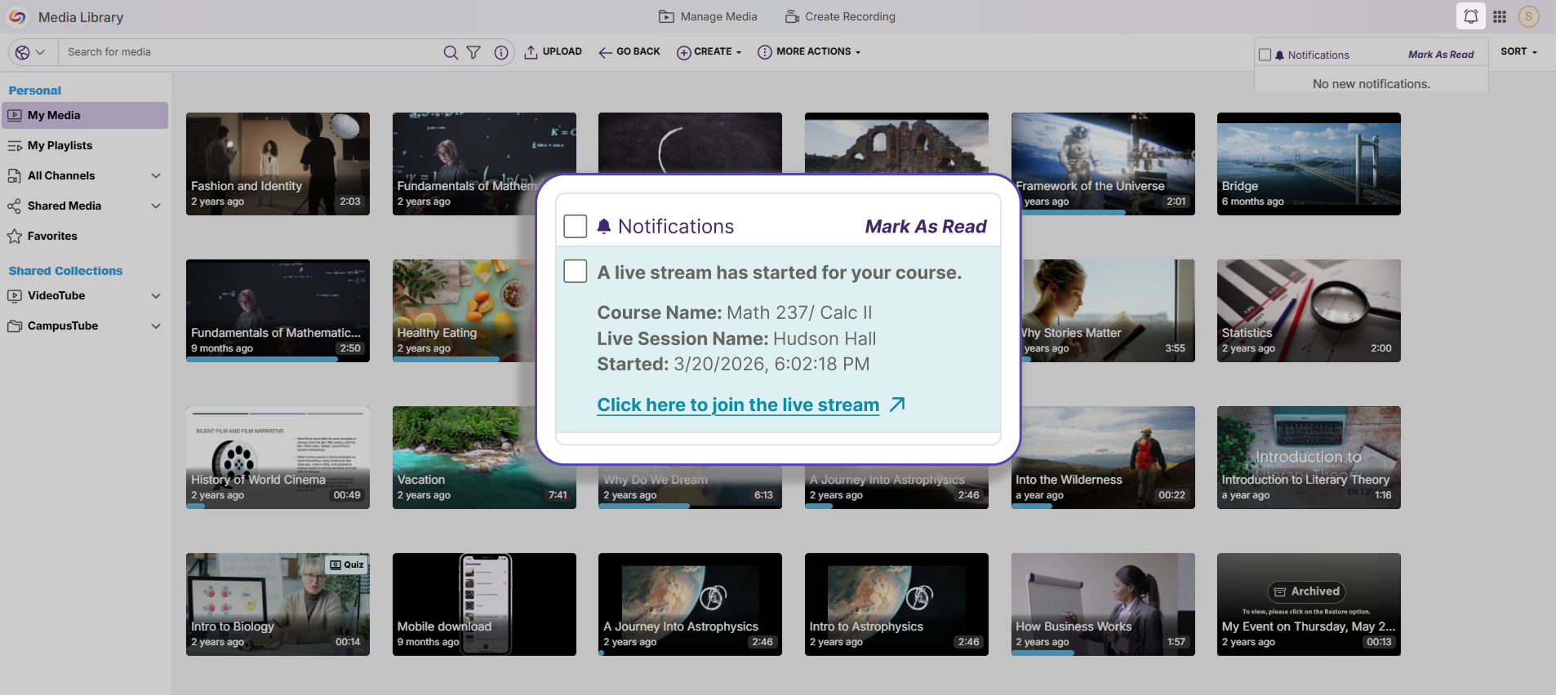1556x695 pixels.
Task: Click the info circle icon in search bar
Action: (501, 52)
